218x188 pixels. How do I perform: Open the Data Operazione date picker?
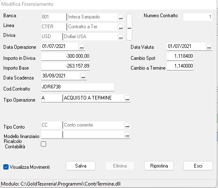click(81, 46)
